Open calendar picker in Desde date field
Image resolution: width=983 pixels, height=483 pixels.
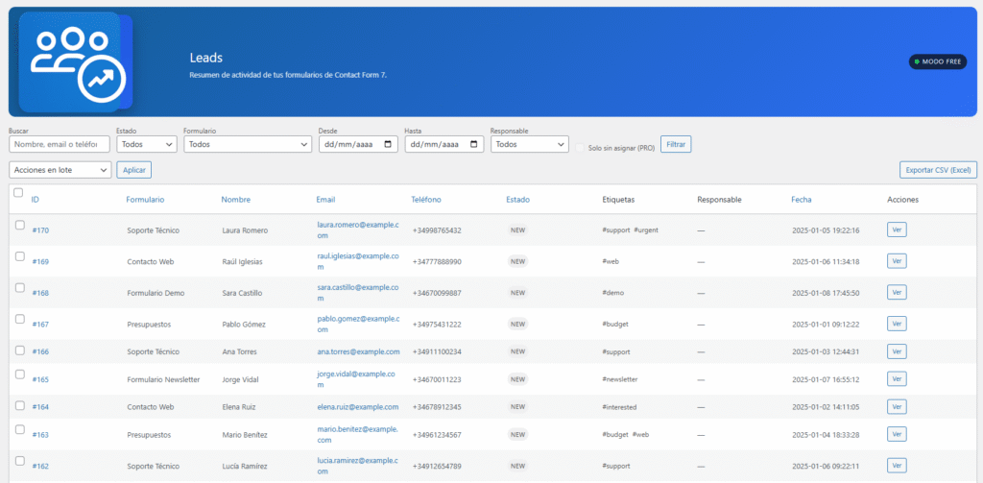(388, 144)
